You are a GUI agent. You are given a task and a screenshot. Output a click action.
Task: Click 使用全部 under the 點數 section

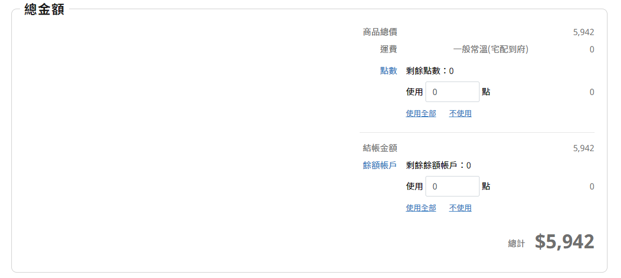(x=421, y=113)
